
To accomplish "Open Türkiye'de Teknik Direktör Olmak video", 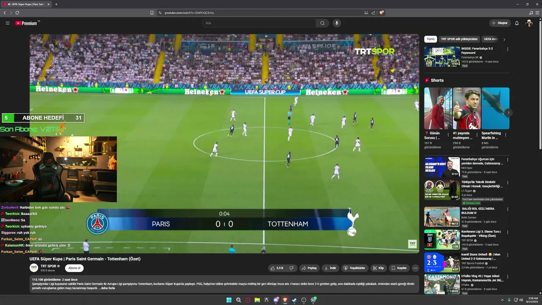I will [x=442, y=190].
